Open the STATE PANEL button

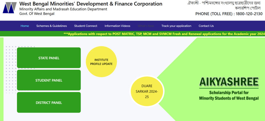tap(49, 58)
